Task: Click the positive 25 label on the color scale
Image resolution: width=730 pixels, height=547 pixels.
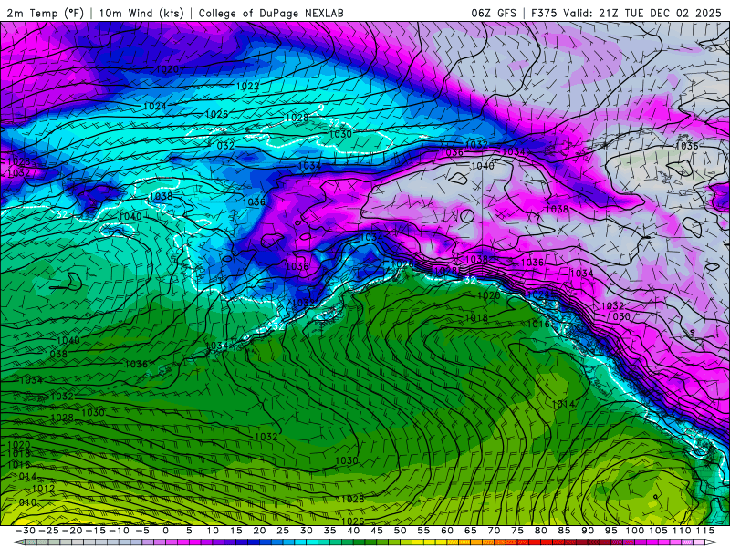Action: (x=283, y=531)
